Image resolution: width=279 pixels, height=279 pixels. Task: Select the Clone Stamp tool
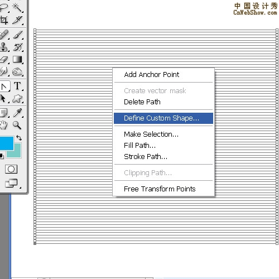tap(4, 47)
